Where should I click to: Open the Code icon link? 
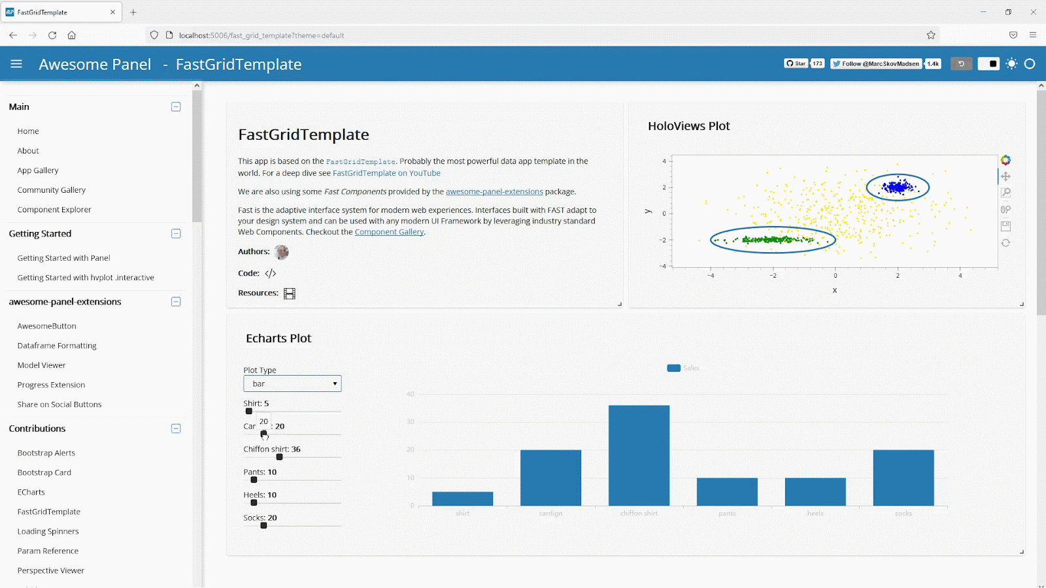click(x=271, y=273)
